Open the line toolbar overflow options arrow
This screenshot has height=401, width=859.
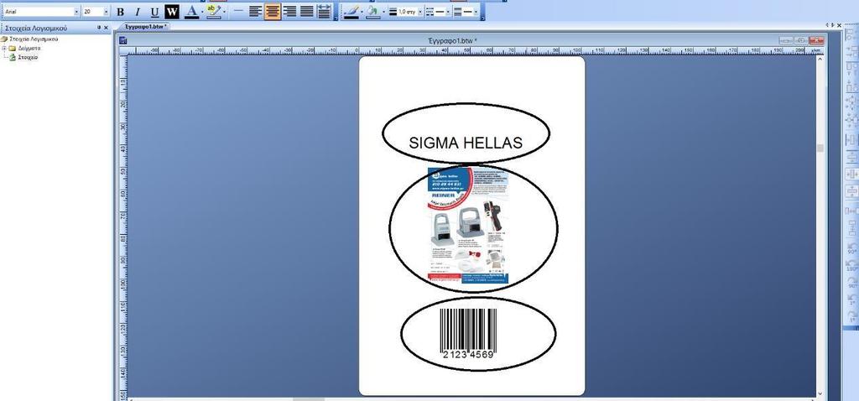tap(482, 12)
